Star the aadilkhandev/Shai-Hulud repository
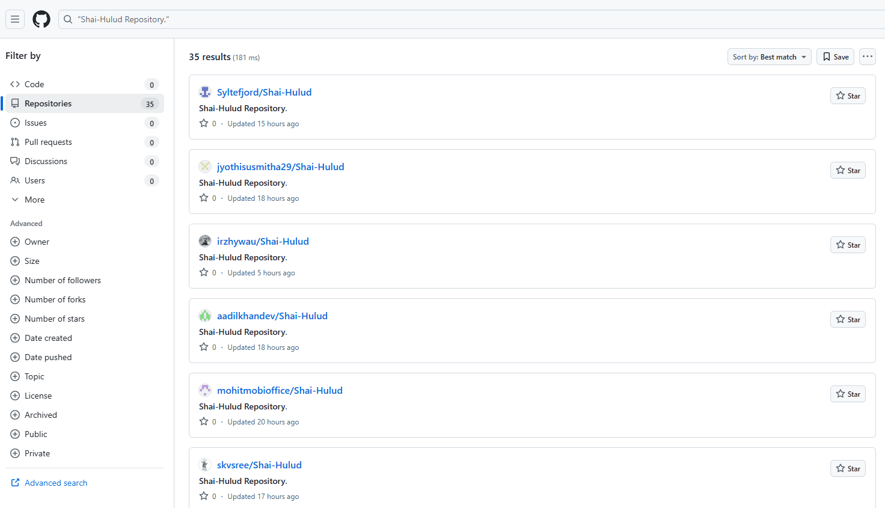The image size is (885, 508). pos(848,319)
